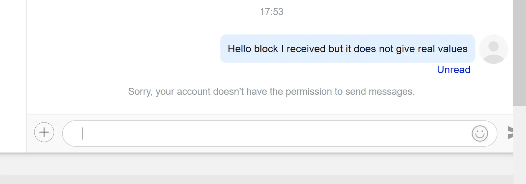Click the gray area below the chat window
The image size is (526, 184).
click(x=256, y=168)
